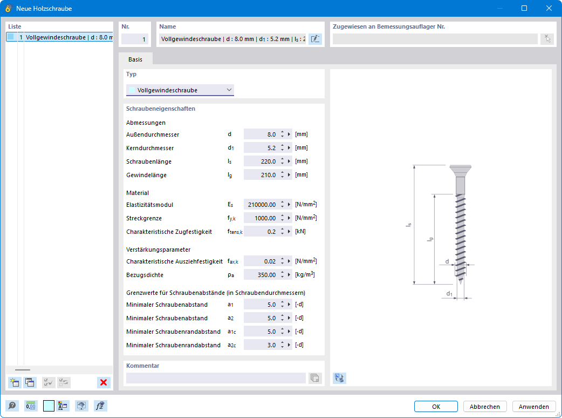Adjust stepper for Gewindelänge 210.0
The width and height of the screenshot is (562, 418).
(x=283, y=175)
